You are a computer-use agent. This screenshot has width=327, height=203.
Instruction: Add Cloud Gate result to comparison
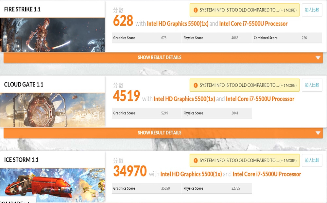[x=312, y=85]
